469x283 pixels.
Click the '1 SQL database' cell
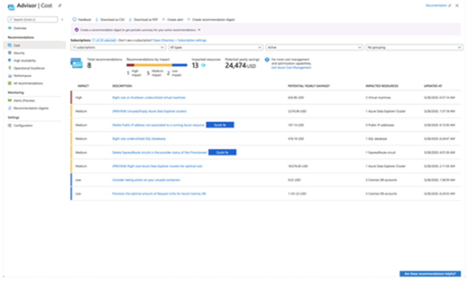[376, 139]
